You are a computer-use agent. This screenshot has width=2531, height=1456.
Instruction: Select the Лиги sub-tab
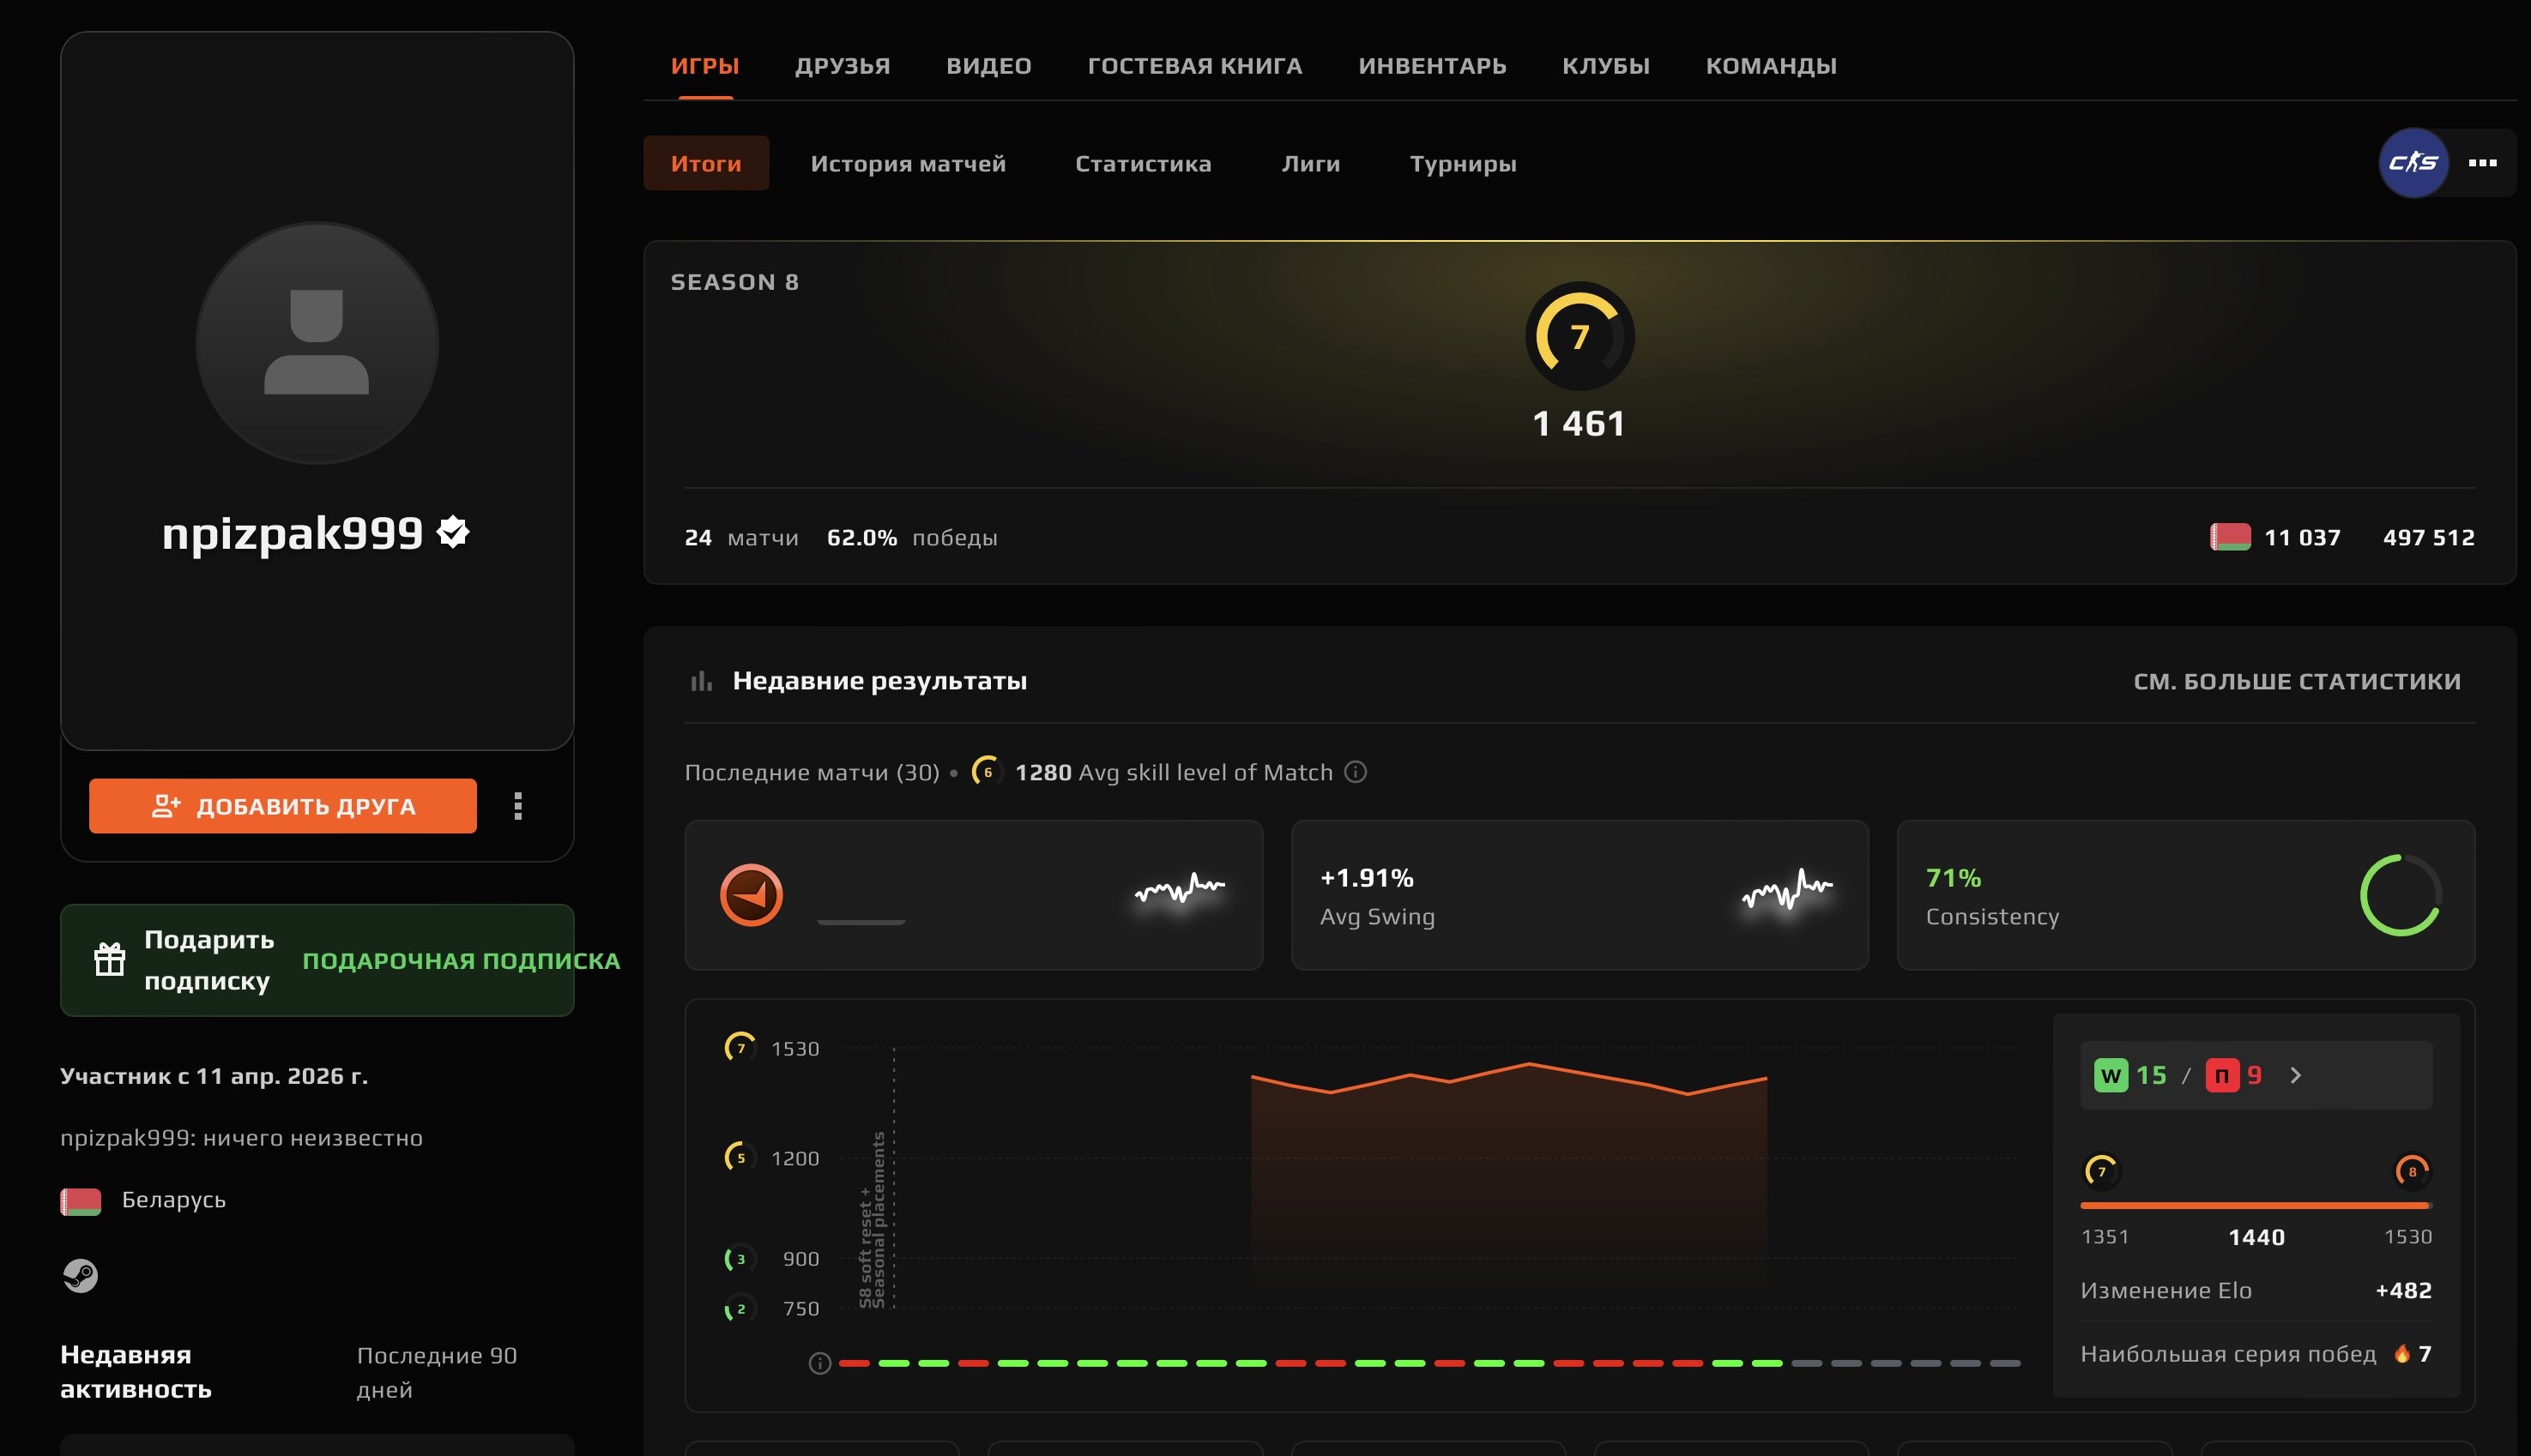[x=1310, y=163]
